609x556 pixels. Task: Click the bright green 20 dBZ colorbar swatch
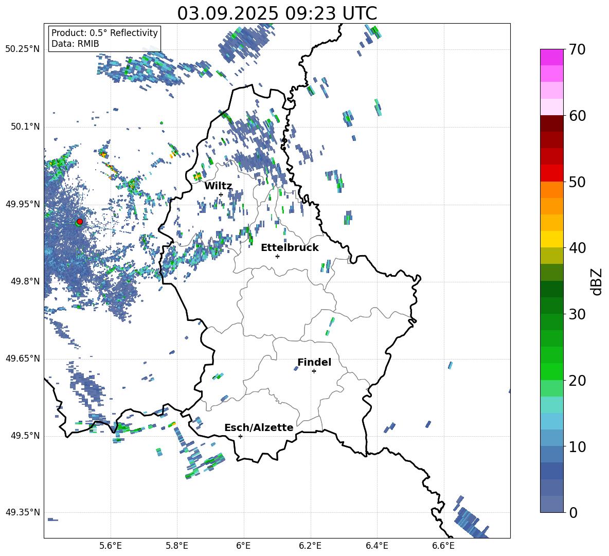tap(552, 371)
